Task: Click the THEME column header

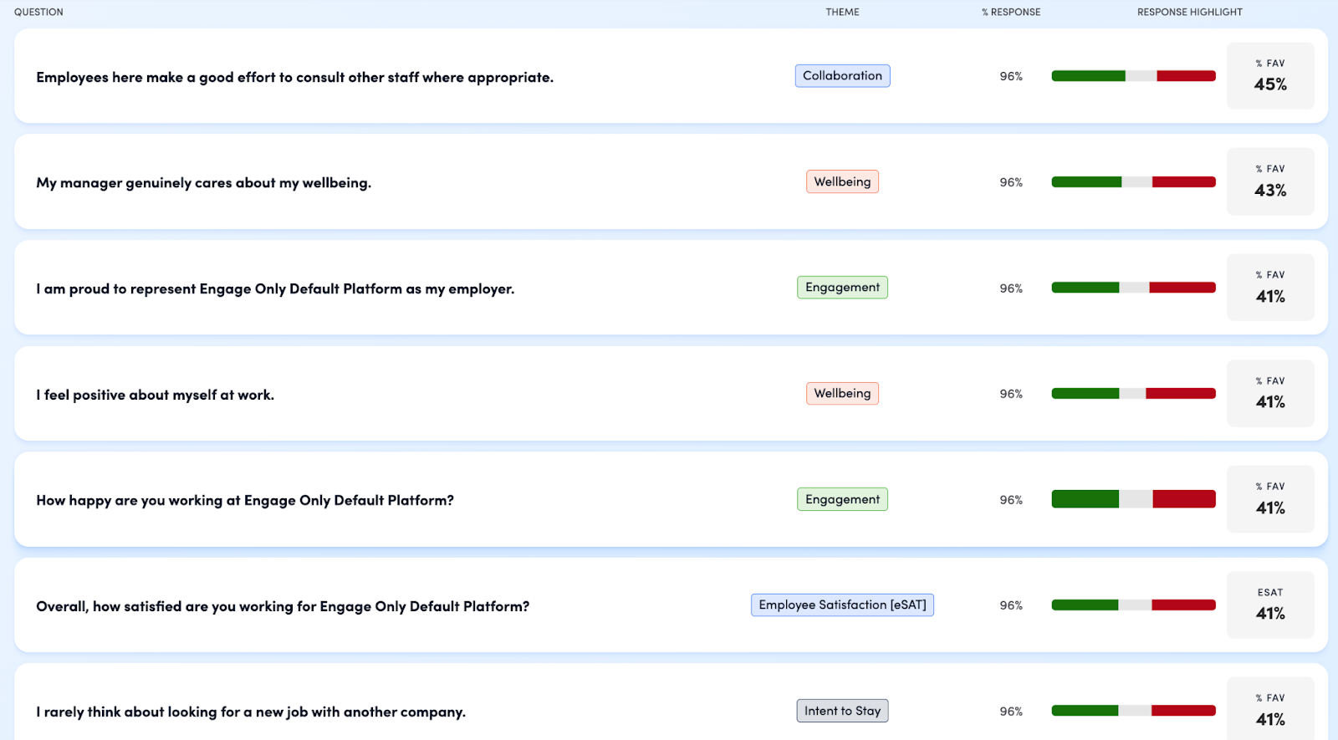Action: (x=842, y=12)
